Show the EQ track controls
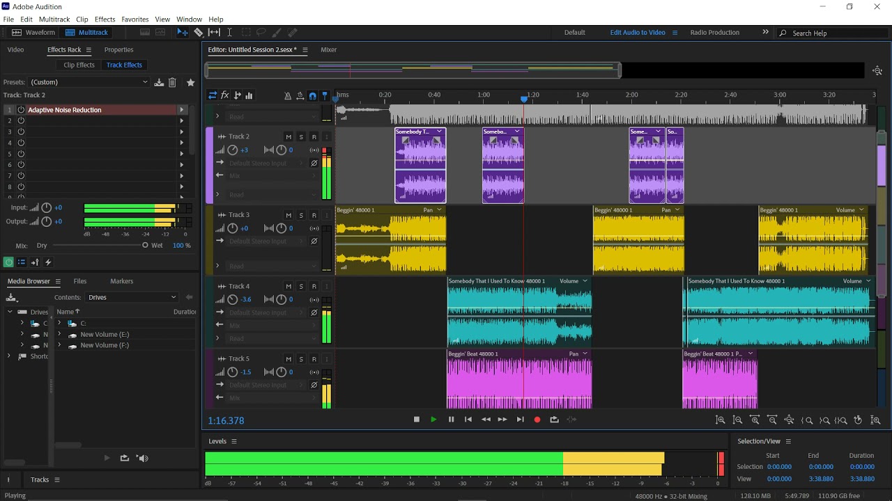The height and width of the screenshot is (501, 892). point(249,95)
